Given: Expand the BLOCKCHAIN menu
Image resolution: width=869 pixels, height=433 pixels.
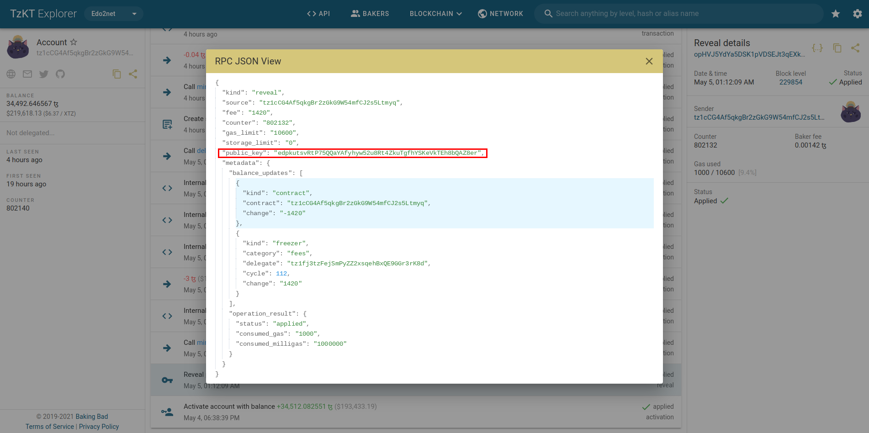Looking at the screenshot, I should 434,14.
